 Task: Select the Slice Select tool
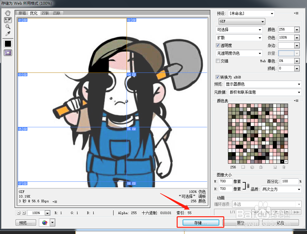(x=7, y=20)
